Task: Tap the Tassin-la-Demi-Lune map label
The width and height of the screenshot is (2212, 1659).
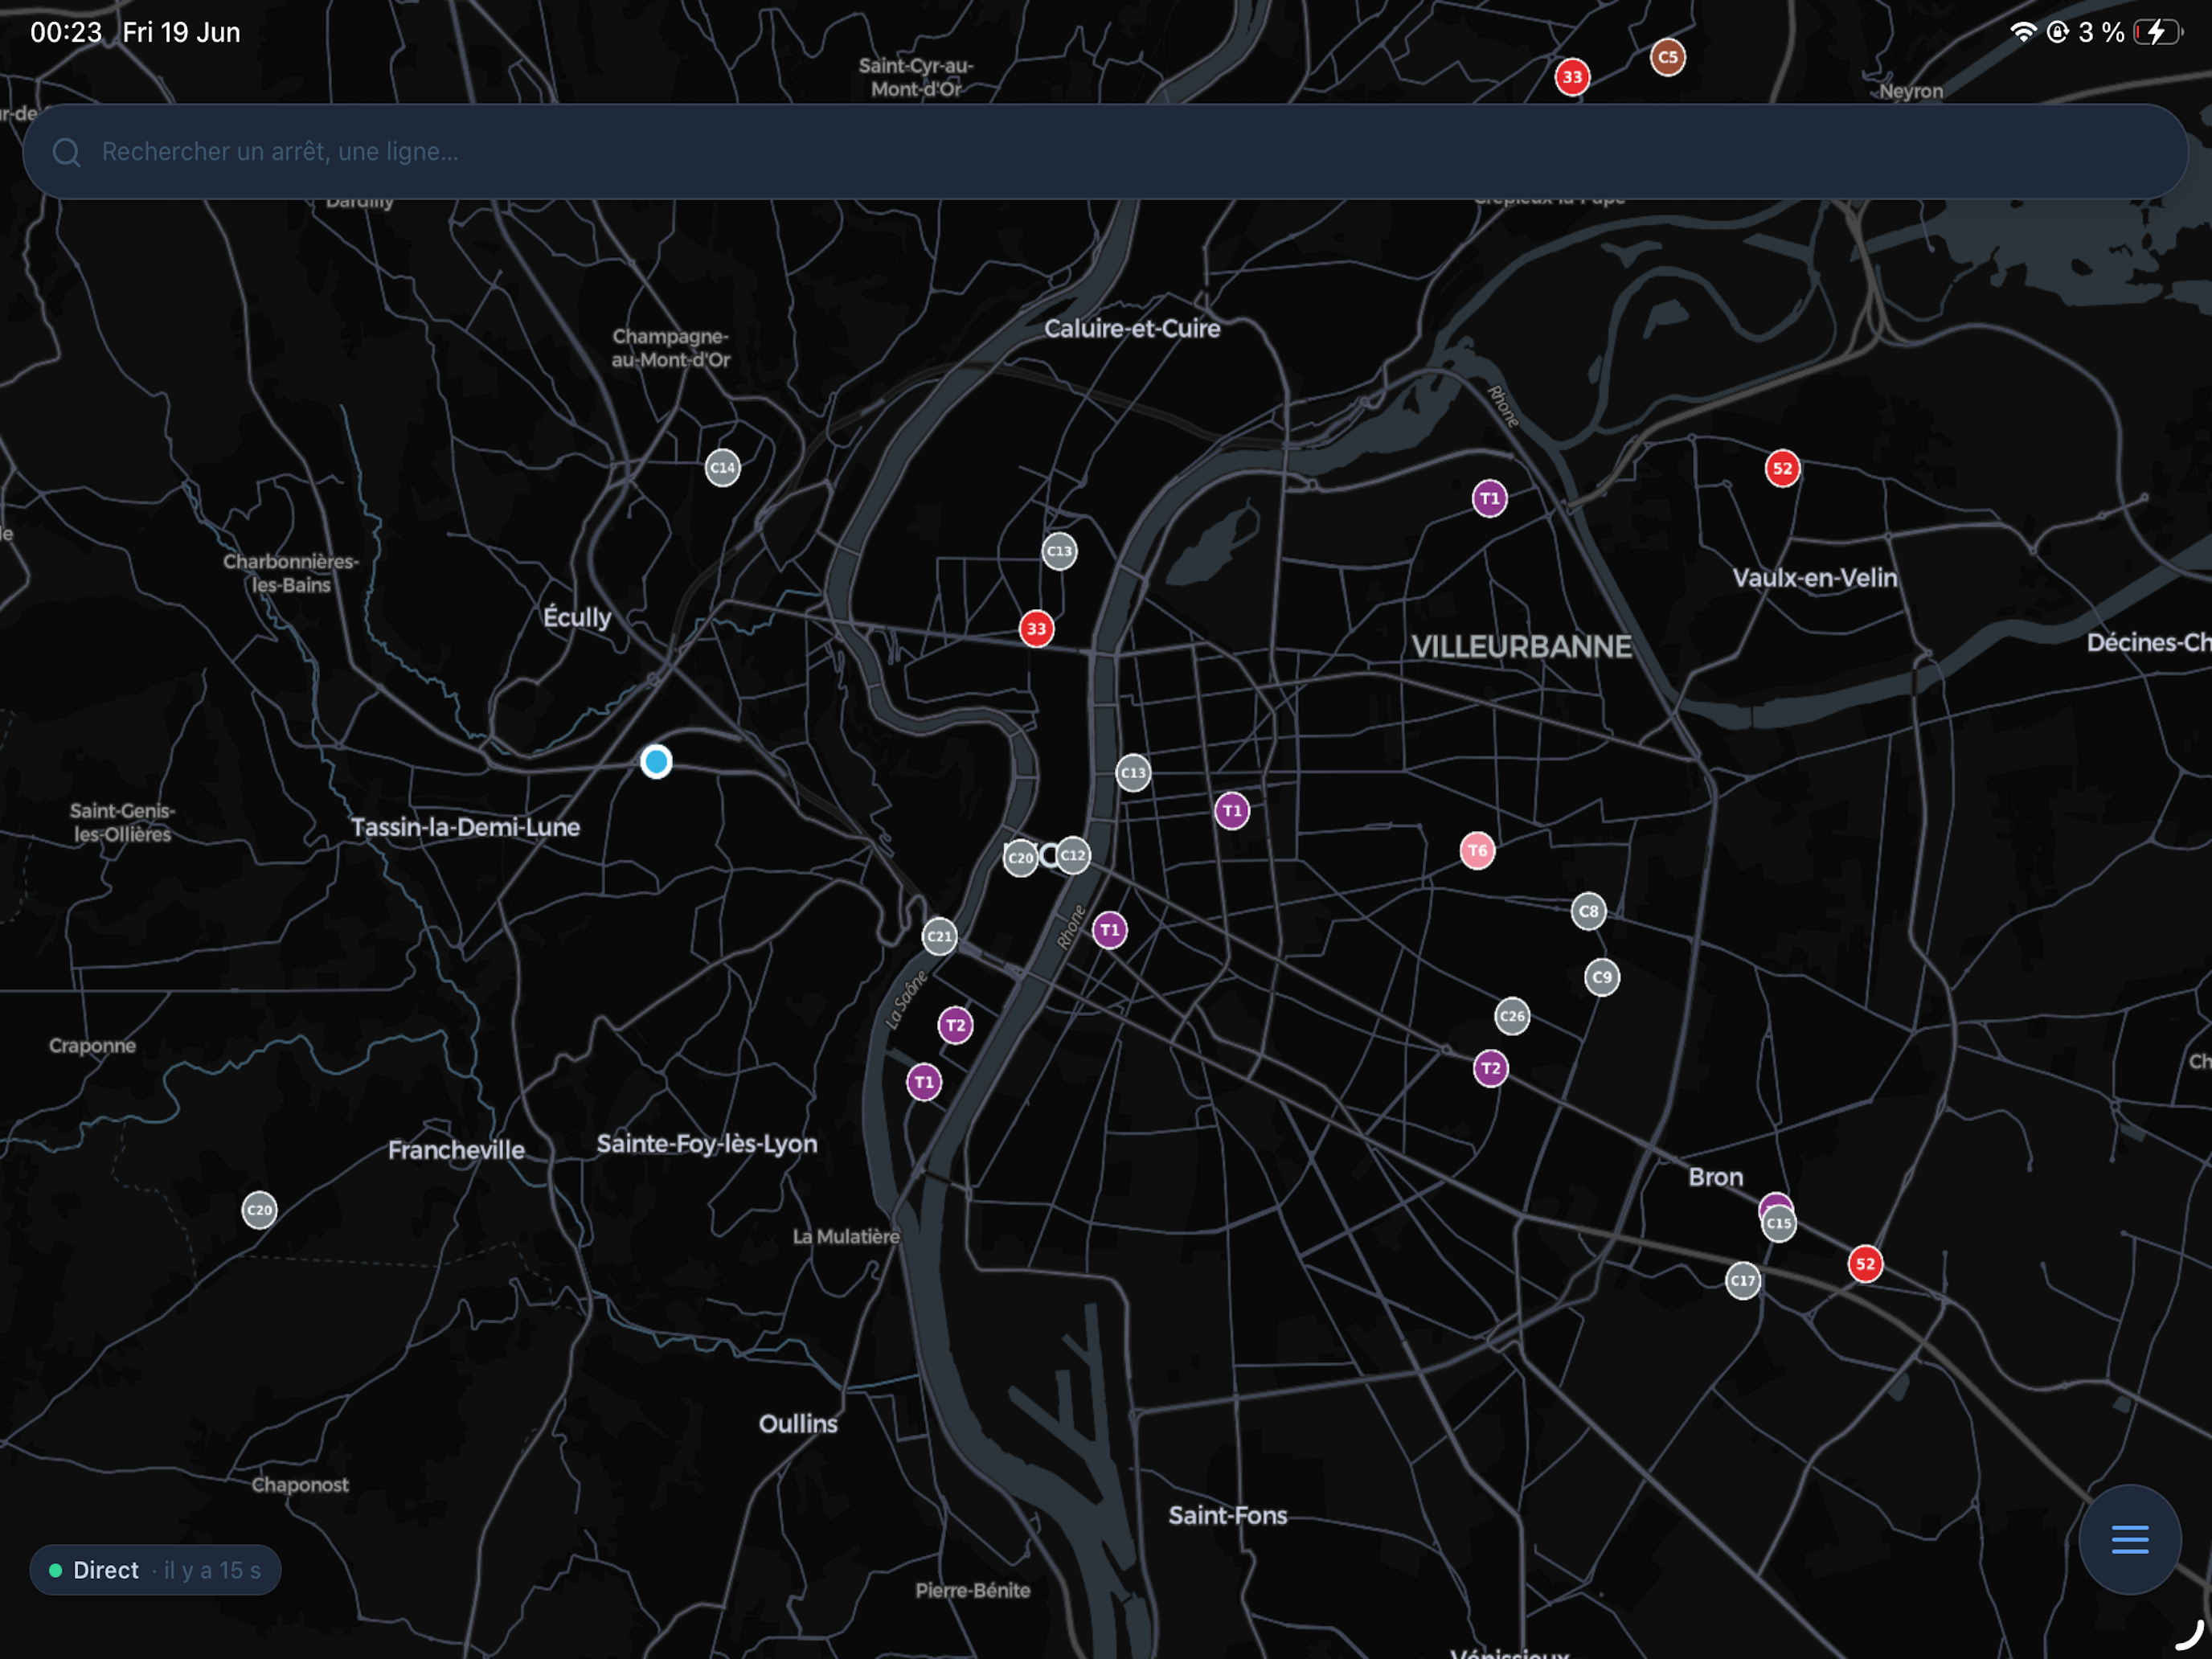Action: (465, 827)
